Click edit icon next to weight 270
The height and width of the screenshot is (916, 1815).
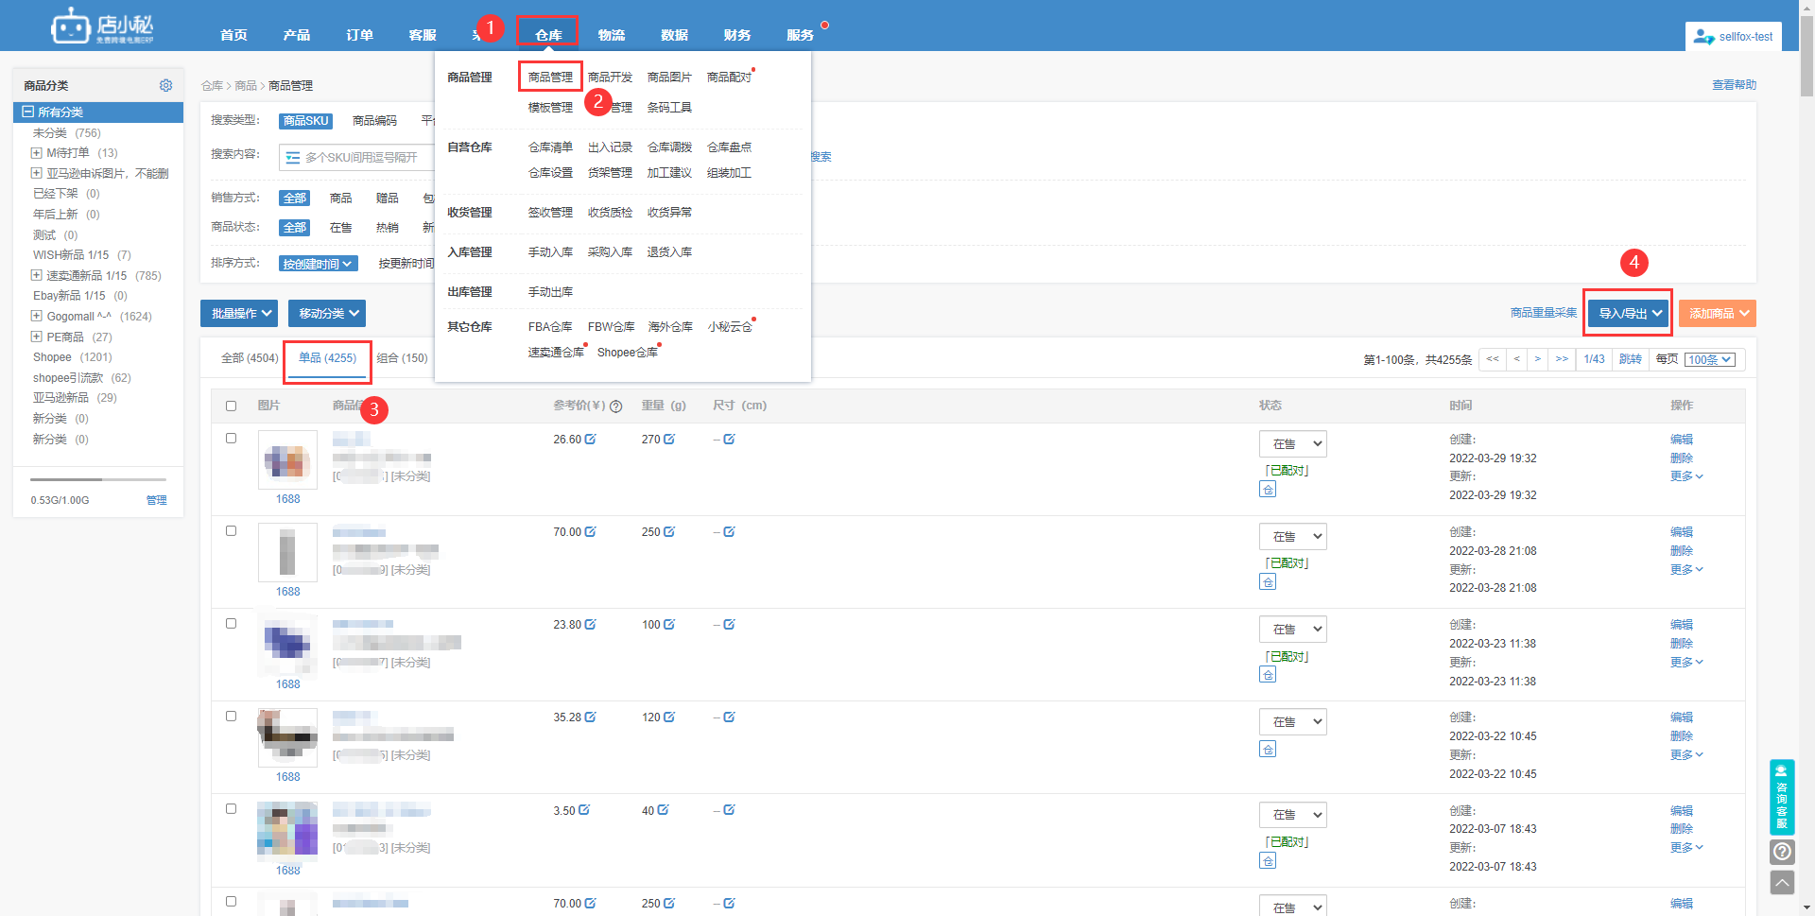[669, 440]
